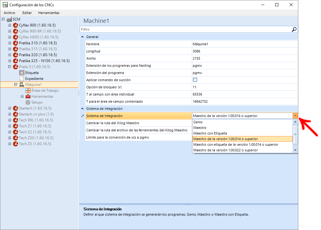
Task: Click the dropdown list scrollbar thumb
Action: 295,135
